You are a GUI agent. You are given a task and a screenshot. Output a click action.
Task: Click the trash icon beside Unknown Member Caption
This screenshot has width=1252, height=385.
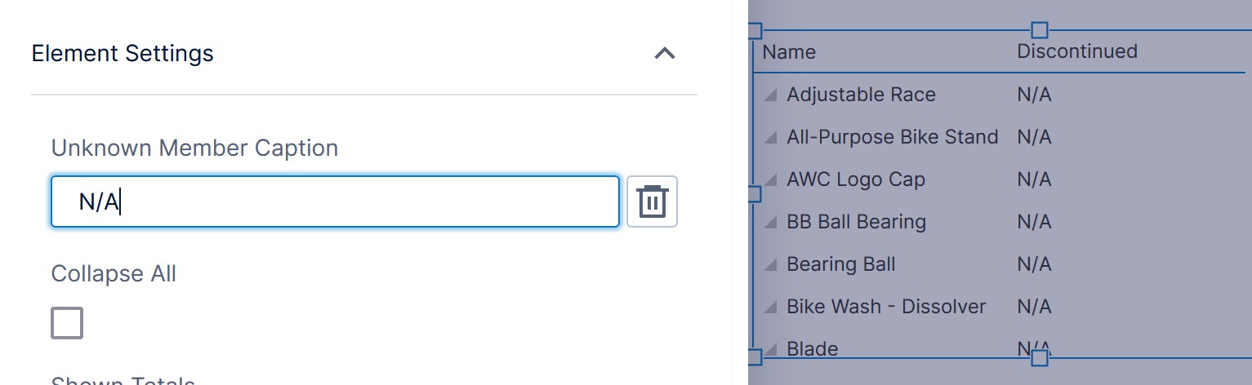pyautogui.click(x=652, y=201)
